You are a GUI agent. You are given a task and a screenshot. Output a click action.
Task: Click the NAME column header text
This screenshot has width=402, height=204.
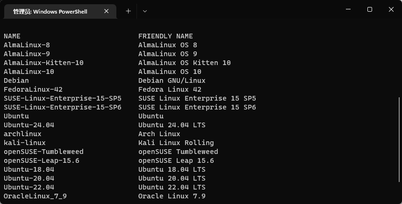coord(12,36)
